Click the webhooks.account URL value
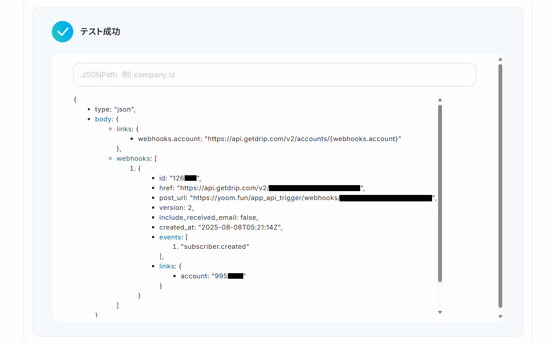The image size is (552, 345). tap(303, 139)
